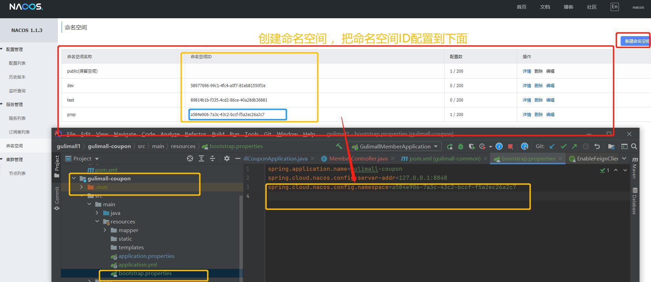The height and width of the screenshot is (282, 651).
Task: Close the pom.xml (gulimall-common) tab
Action: [x=485, y=158]
